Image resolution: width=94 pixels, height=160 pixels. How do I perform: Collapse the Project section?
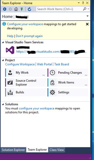pos(3,60)
